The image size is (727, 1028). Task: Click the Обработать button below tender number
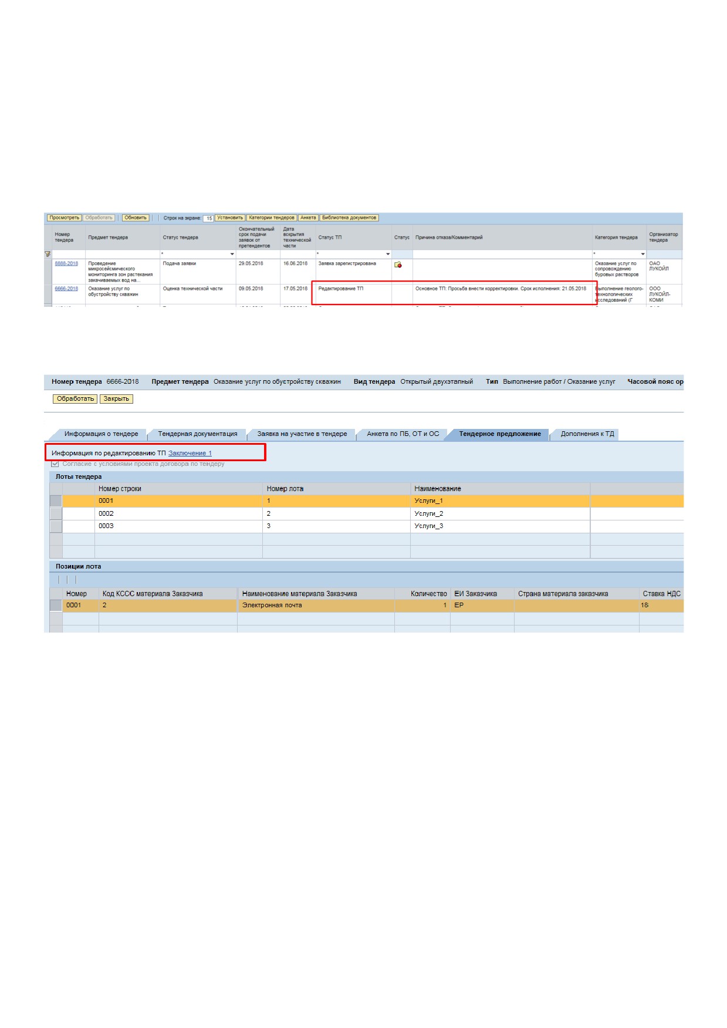pyautogui.click(x=75, y=399)
